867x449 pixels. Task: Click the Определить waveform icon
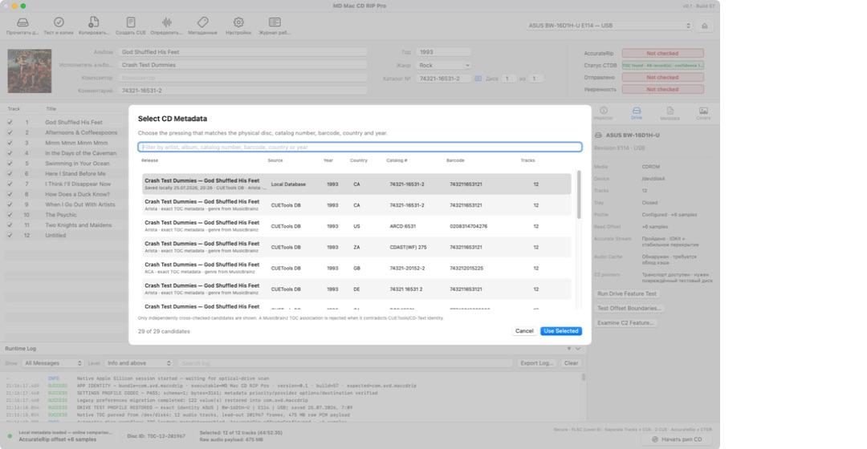tap(166, 22)
